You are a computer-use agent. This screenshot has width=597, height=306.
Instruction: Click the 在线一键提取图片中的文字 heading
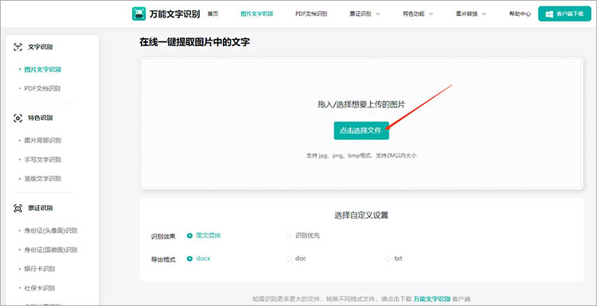pyautogui.click(x=194, y=42)
